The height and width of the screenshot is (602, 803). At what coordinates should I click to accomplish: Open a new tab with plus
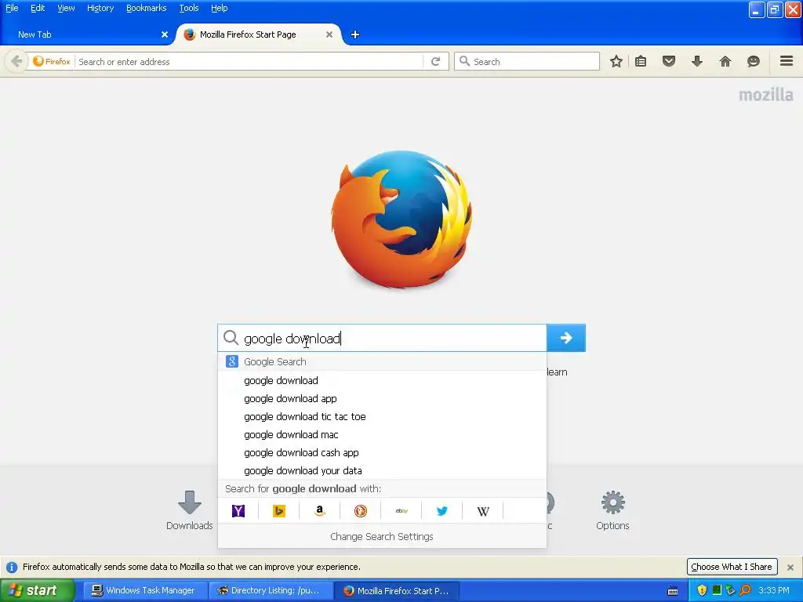[355, 34]
